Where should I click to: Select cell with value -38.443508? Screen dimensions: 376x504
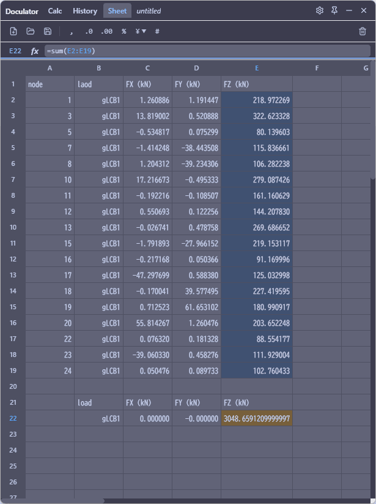[x=196, y=148]
